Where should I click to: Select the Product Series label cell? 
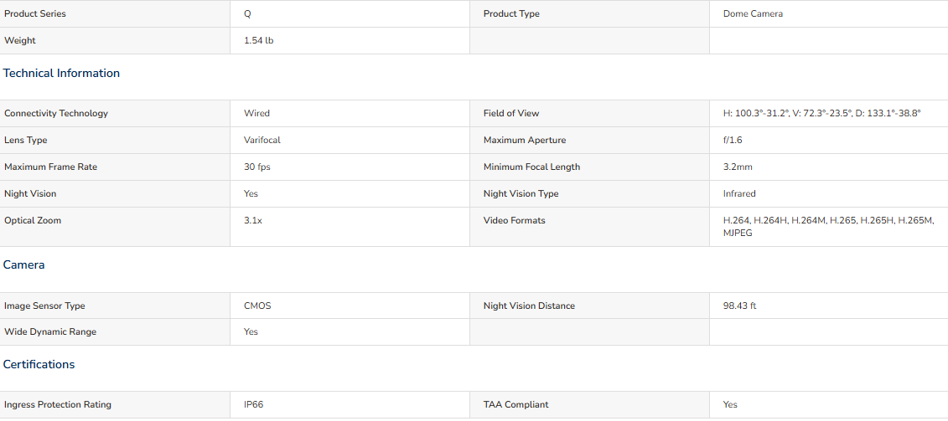(x=115, y=14)
